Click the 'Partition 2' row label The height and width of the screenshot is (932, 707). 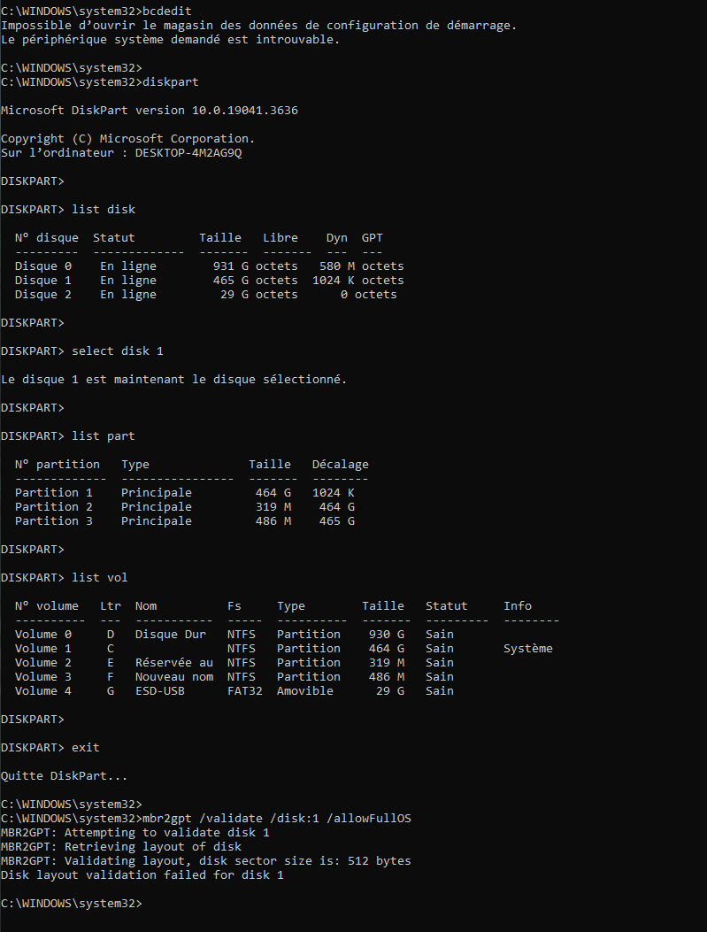[x=54, y=507]
